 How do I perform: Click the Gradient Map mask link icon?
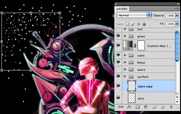[x=135, y=45]
